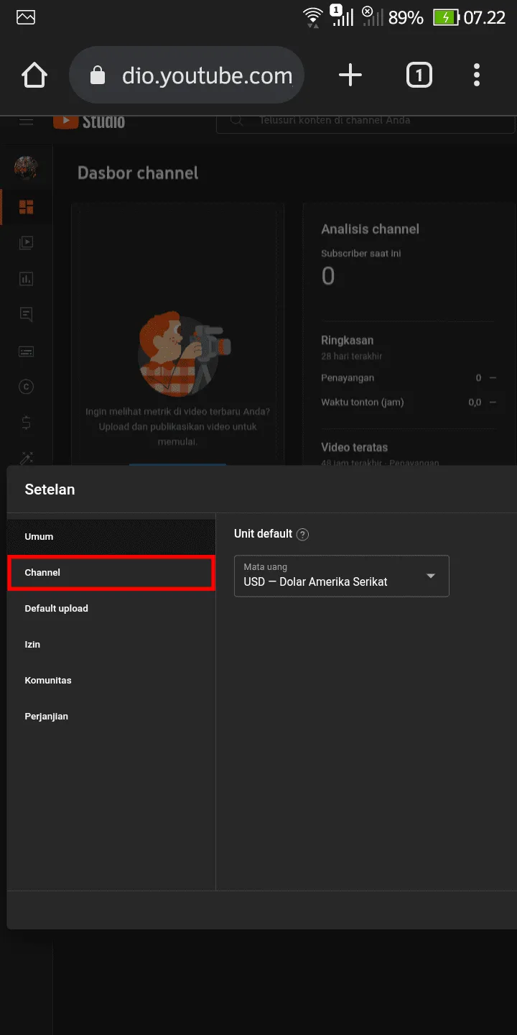Click the Penayangan row
The height and width of the screenshot is (1035, 517).
click(409, 378)
